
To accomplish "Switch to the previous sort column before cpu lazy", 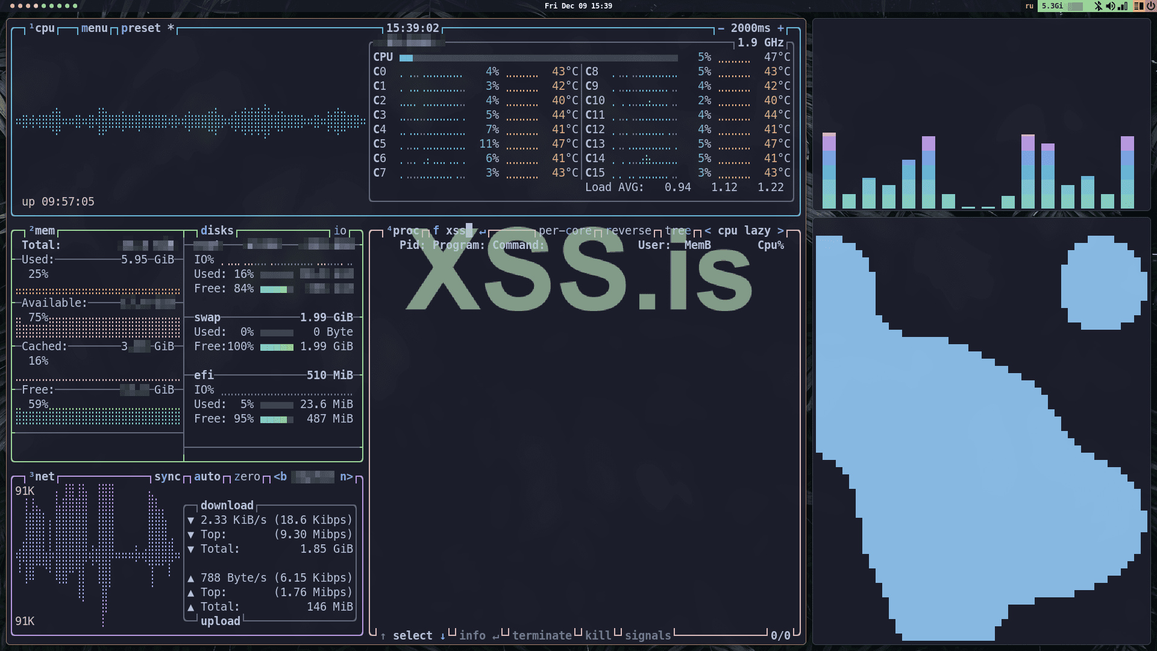I will point(707,231).
